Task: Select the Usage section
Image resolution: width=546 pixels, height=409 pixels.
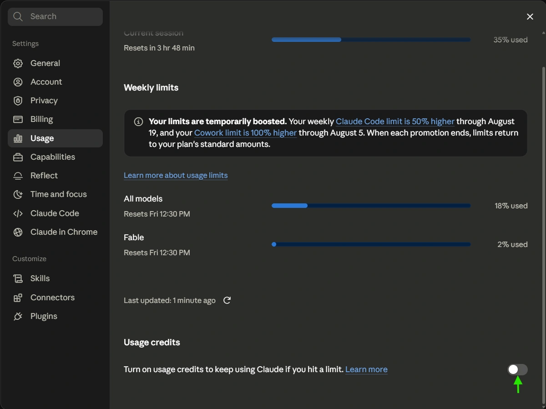Action: (x=55, y=138)
